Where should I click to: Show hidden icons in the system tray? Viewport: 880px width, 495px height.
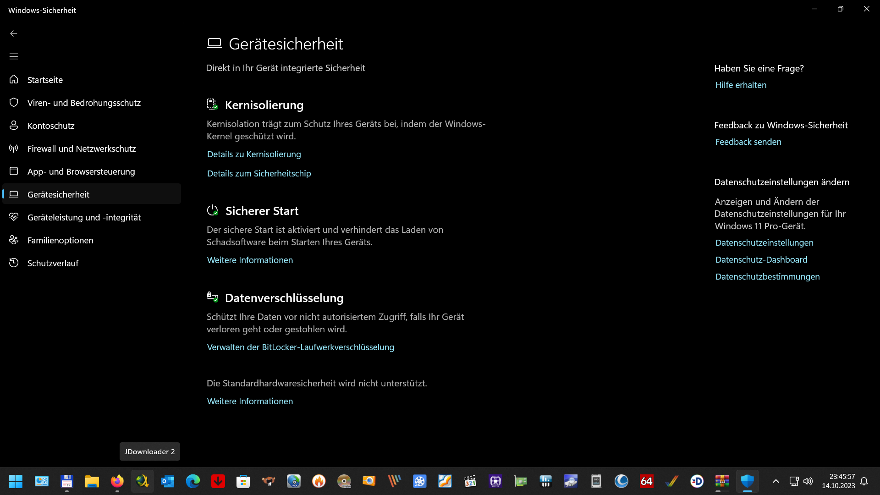[x=776, y=481]
